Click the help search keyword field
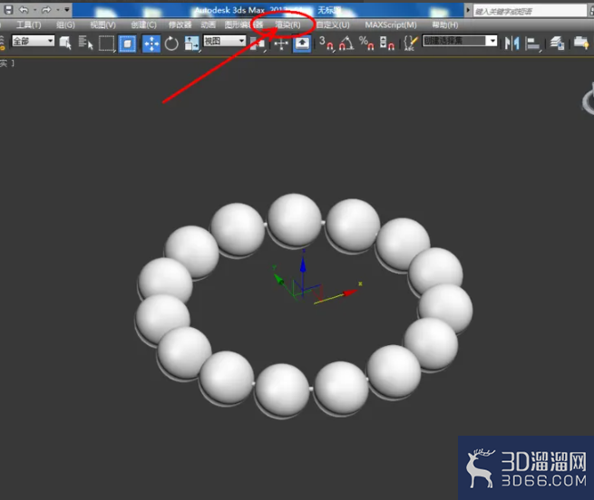 click(530, 11)
